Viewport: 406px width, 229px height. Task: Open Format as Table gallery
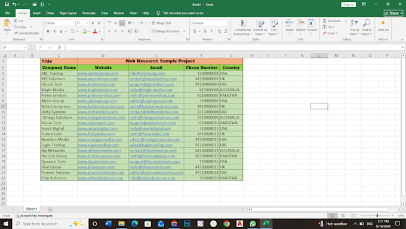coord(260,28)
